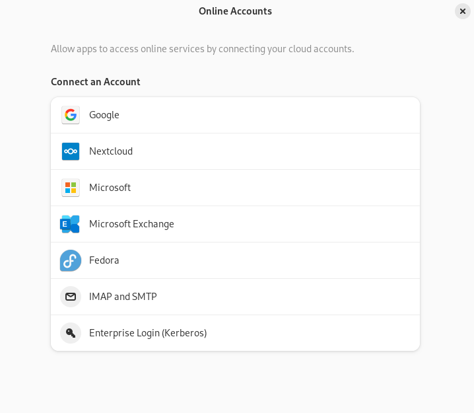Viewport: 474px width, 413px height.
Task: Close the Online Accounts dialog
Action: point(463,11)
